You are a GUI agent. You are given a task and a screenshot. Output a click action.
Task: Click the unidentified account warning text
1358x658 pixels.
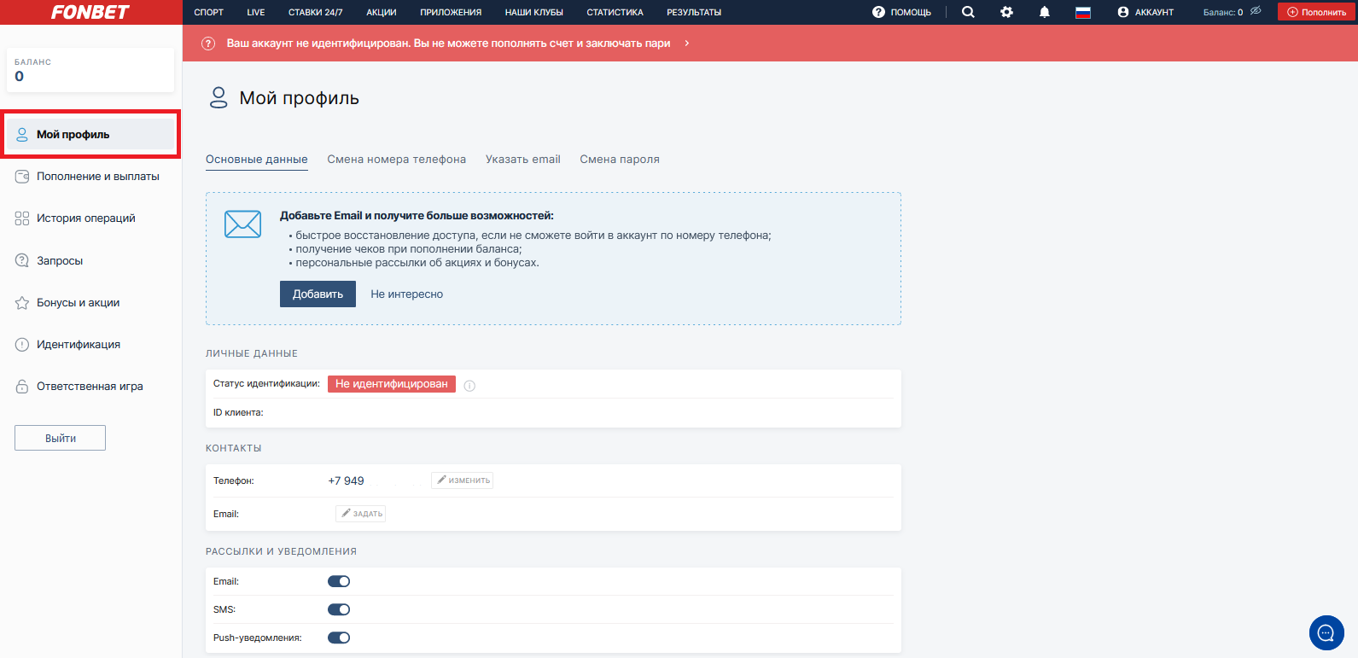click(448, 43)
